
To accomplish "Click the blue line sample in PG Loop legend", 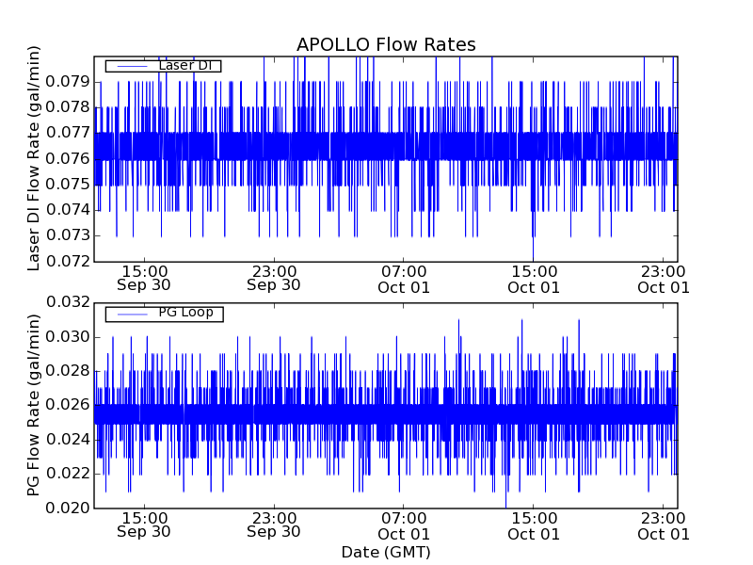I will [x=130, y=314].
